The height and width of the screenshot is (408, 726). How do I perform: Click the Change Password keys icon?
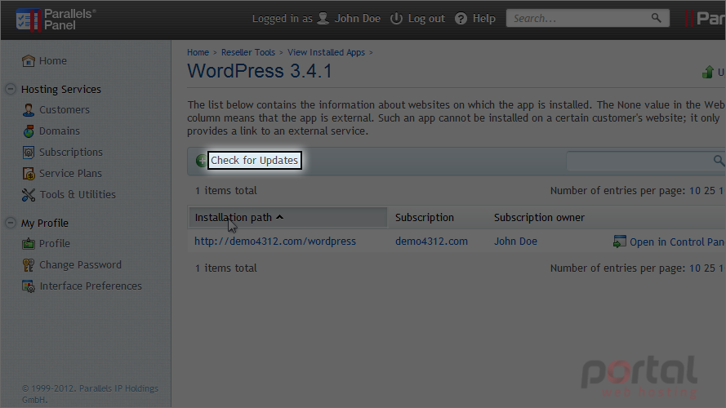point(29,264)
